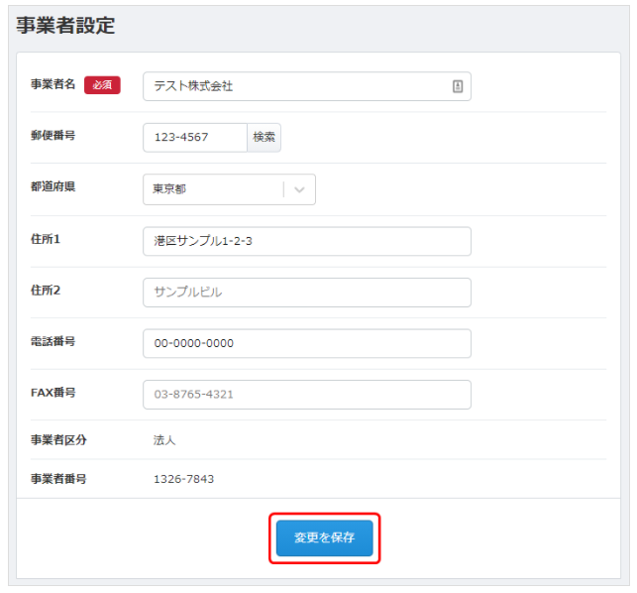Select the 郵便番号 field showing 123-4567
Viewport: 637px width, 593px height.
click(195, 137)
